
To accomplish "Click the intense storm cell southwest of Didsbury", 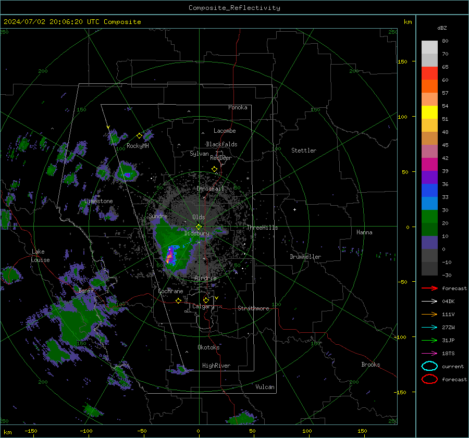I will click(170, 256).
